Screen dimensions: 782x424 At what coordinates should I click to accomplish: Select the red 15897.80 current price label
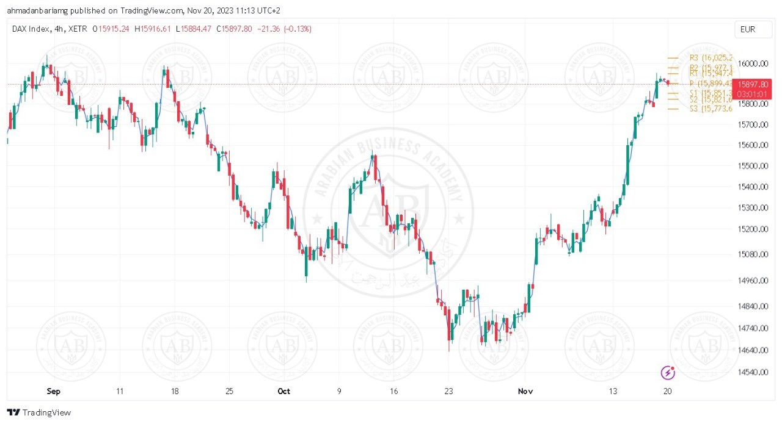(751, 84)
